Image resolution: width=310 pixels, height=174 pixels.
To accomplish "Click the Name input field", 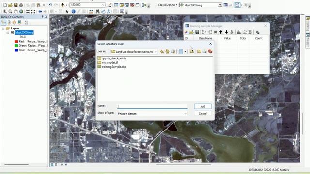I will [x=153, y=106].
